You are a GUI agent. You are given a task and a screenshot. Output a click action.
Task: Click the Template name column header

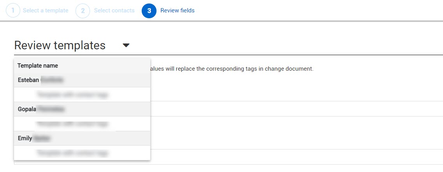click(x=38, y=66)
